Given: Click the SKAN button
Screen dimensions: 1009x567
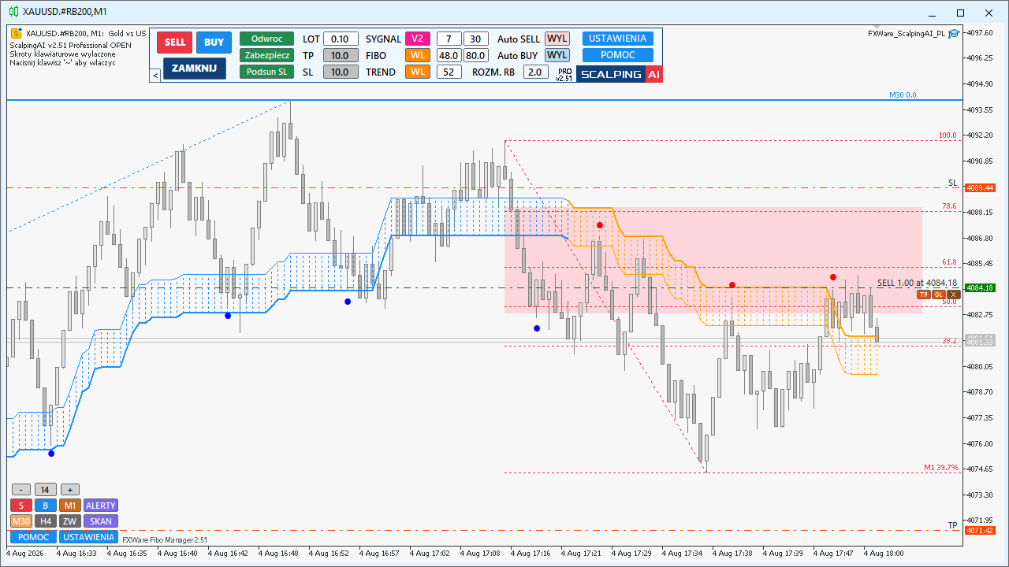Looking at the screenshot, I should point(101,521).
